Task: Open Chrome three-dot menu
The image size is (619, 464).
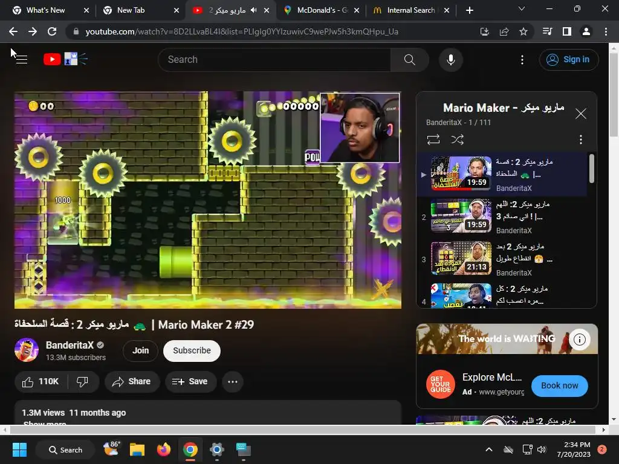Action: (606, 31)
